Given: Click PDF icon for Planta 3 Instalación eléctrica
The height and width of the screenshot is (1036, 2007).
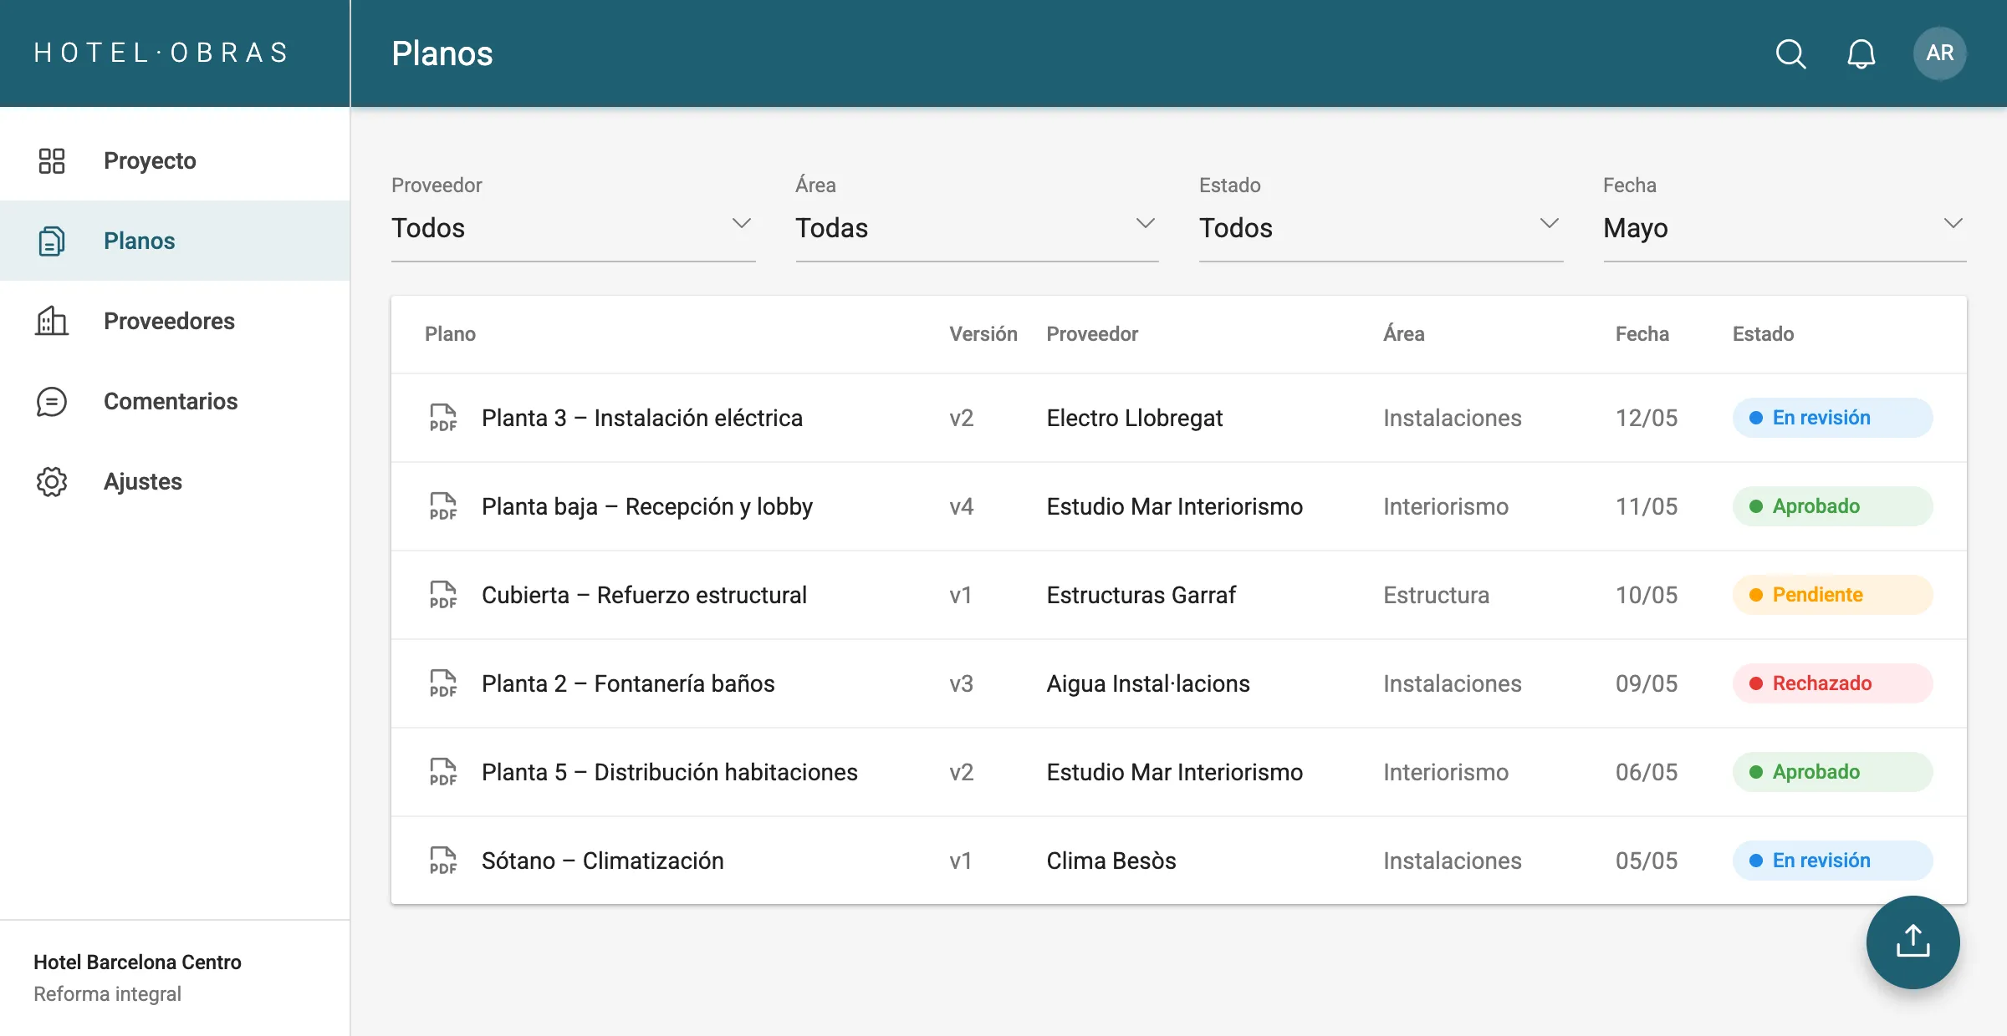Looking at the screenshot, I should (443, 418).
